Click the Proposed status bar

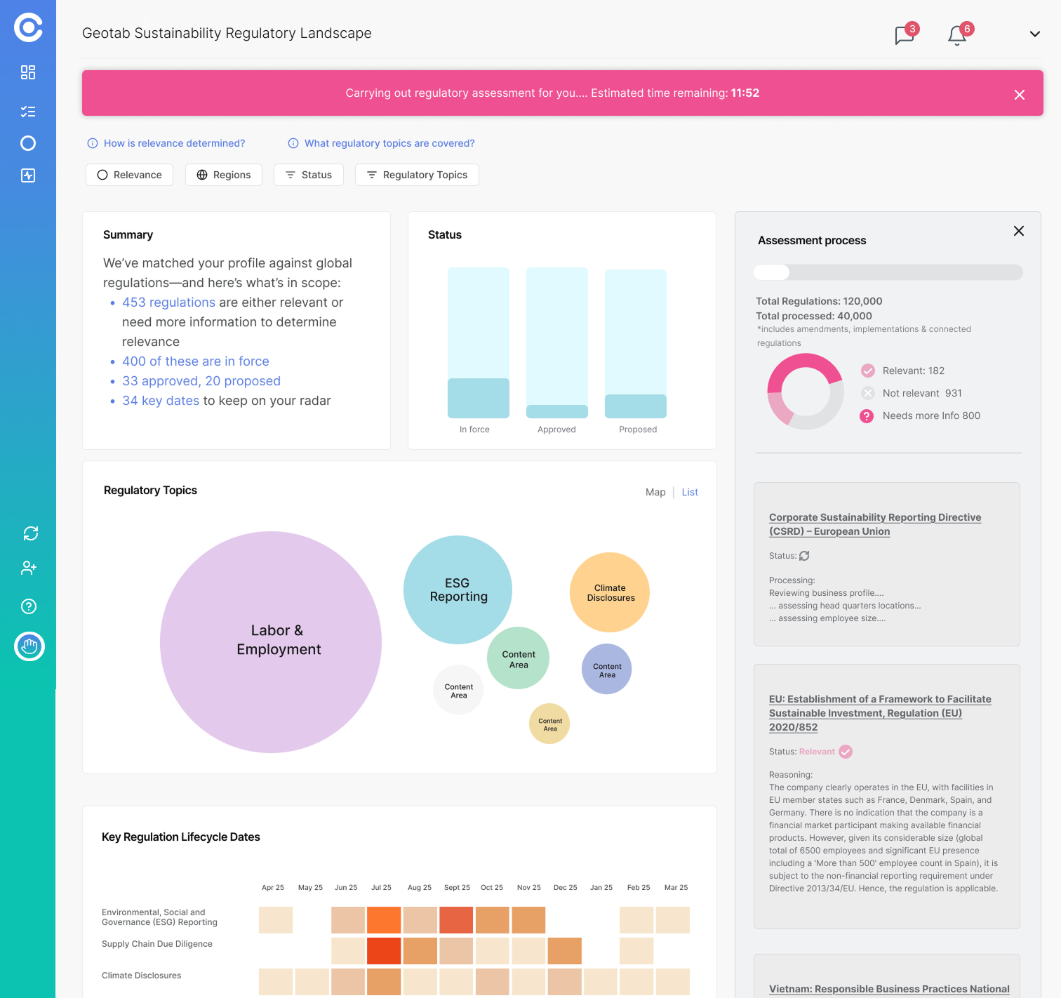tap(636, 344)
